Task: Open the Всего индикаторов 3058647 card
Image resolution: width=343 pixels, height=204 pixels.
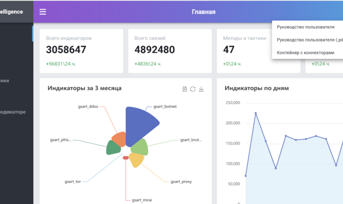Action: [x=81, y=51]
